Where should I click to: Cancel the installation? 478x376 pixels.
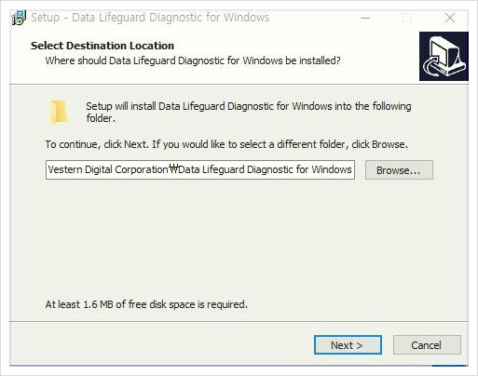click(427, 345)
